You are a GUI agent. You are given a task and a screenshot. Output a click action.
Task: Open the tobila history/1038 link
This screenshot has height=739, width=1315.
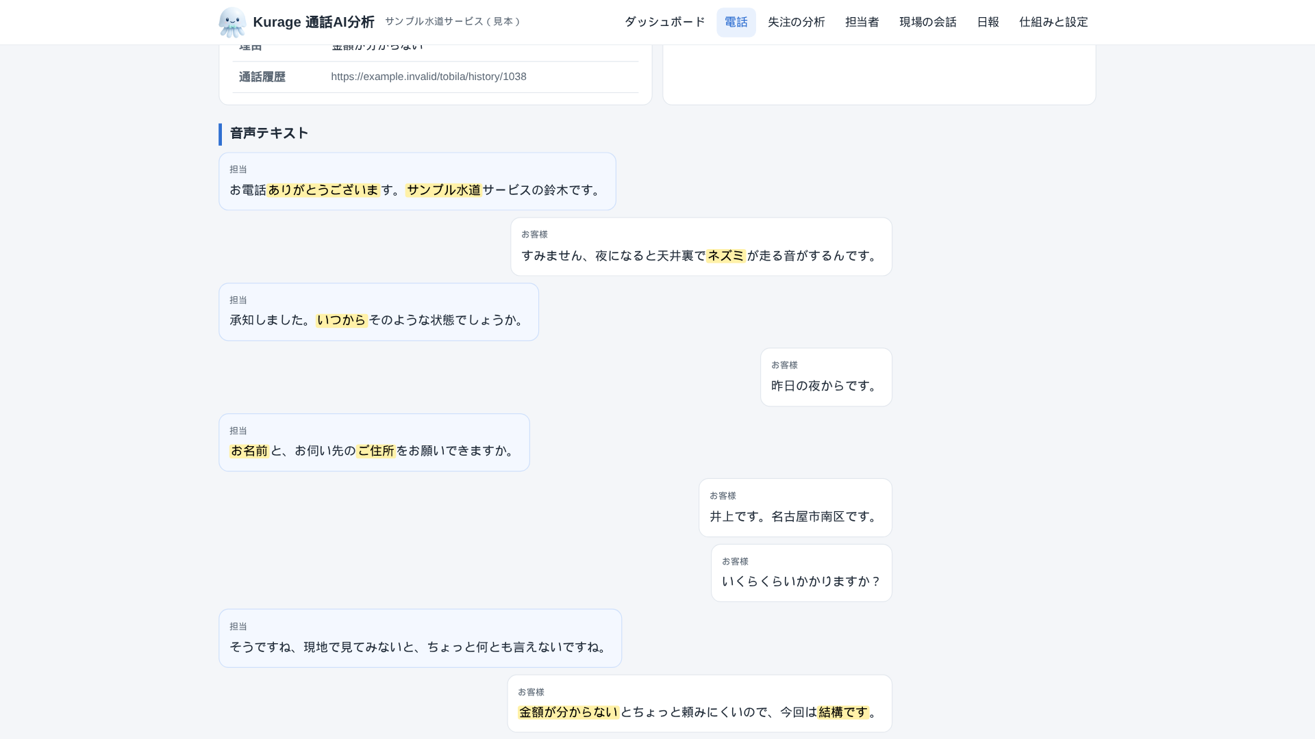[429, 77]
